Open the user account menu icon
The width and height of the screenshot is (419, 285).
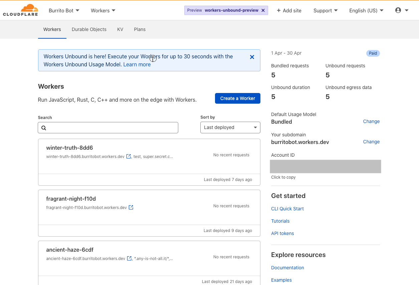[x=398, y=10]
